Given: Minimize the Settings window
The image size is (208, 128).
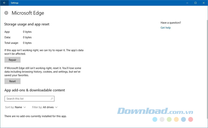Looking at the screenshot, I should (187, 3).
